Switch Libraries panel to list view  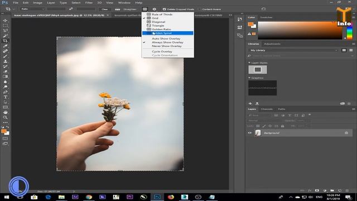351,50
